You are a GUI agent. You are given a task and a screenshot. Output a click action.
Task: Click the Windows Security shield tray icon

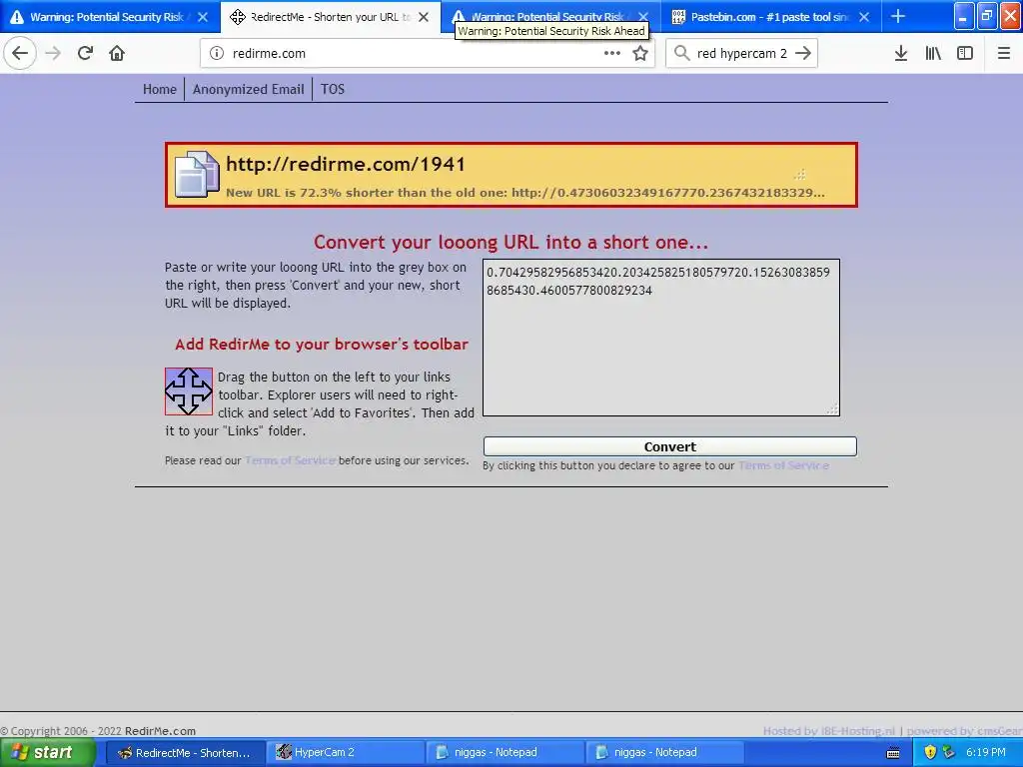(x=930, y=752)
